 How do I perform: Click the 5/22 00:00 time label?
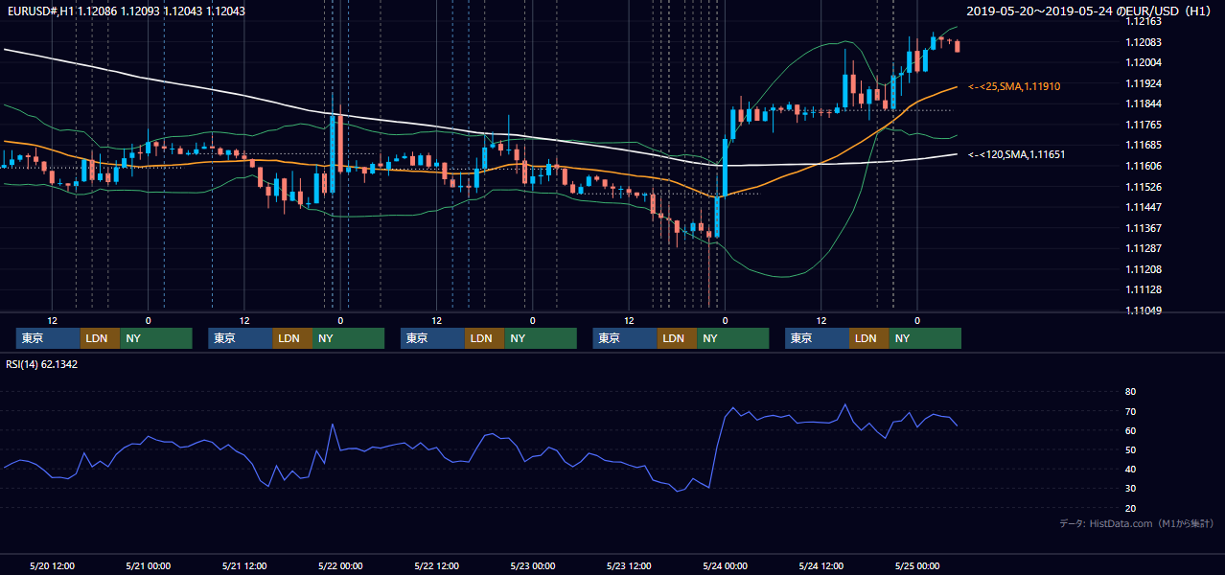tap(340, 565)
